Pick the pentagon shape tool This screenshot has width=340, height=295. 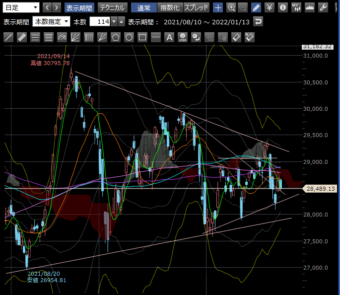116,37
